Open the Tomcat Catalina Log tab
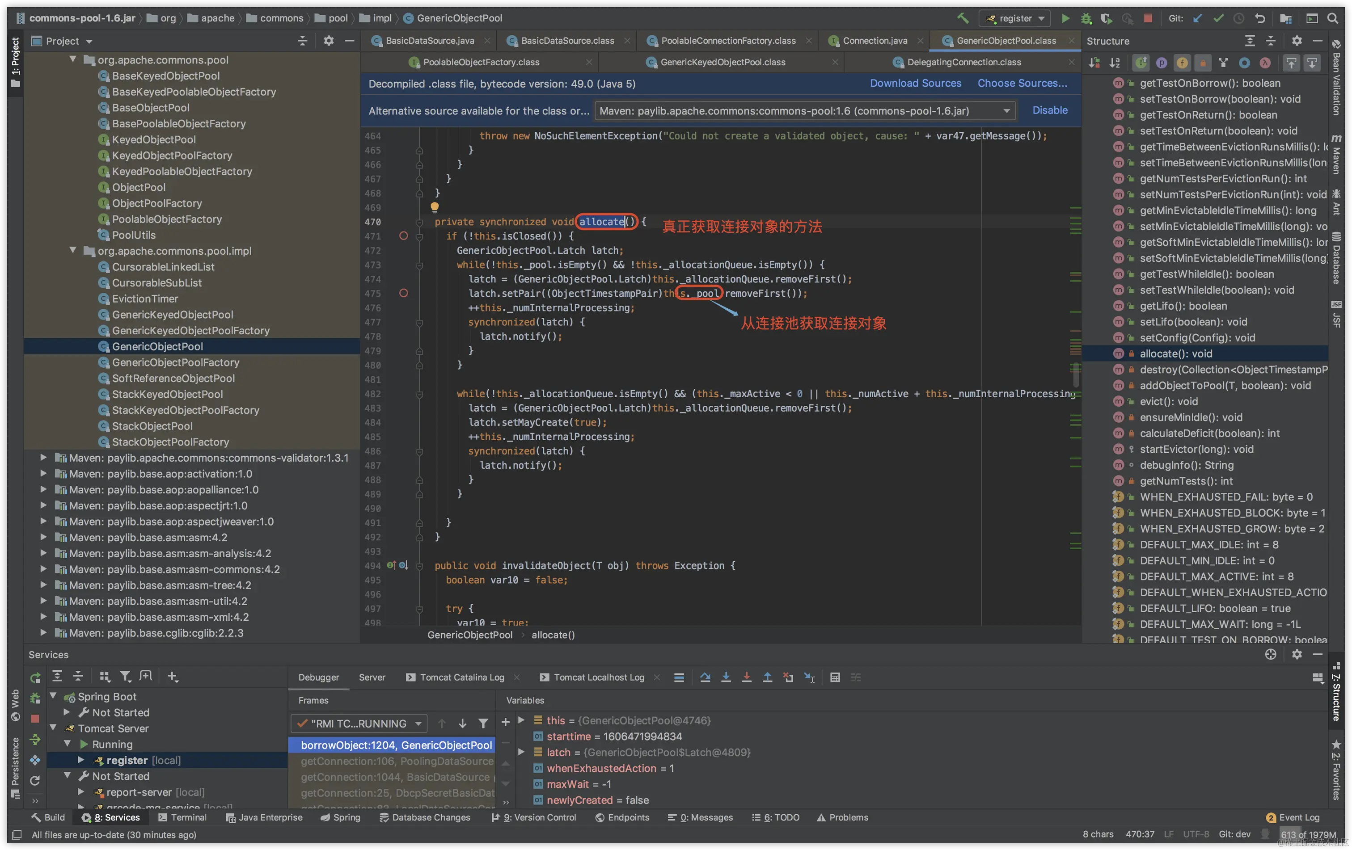This screenshot has height=850, width=1352. [461, 677]
